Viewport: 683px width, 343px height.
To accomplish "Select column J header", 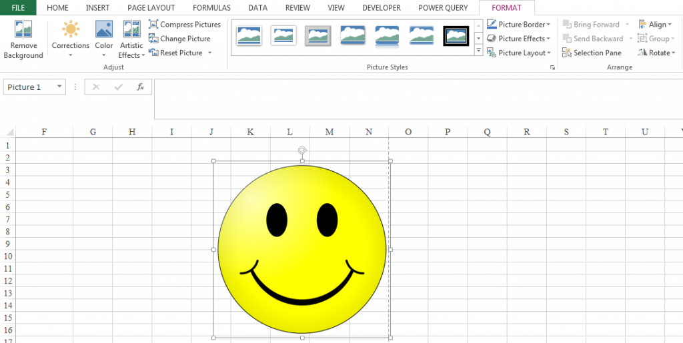I will (211, 132).
